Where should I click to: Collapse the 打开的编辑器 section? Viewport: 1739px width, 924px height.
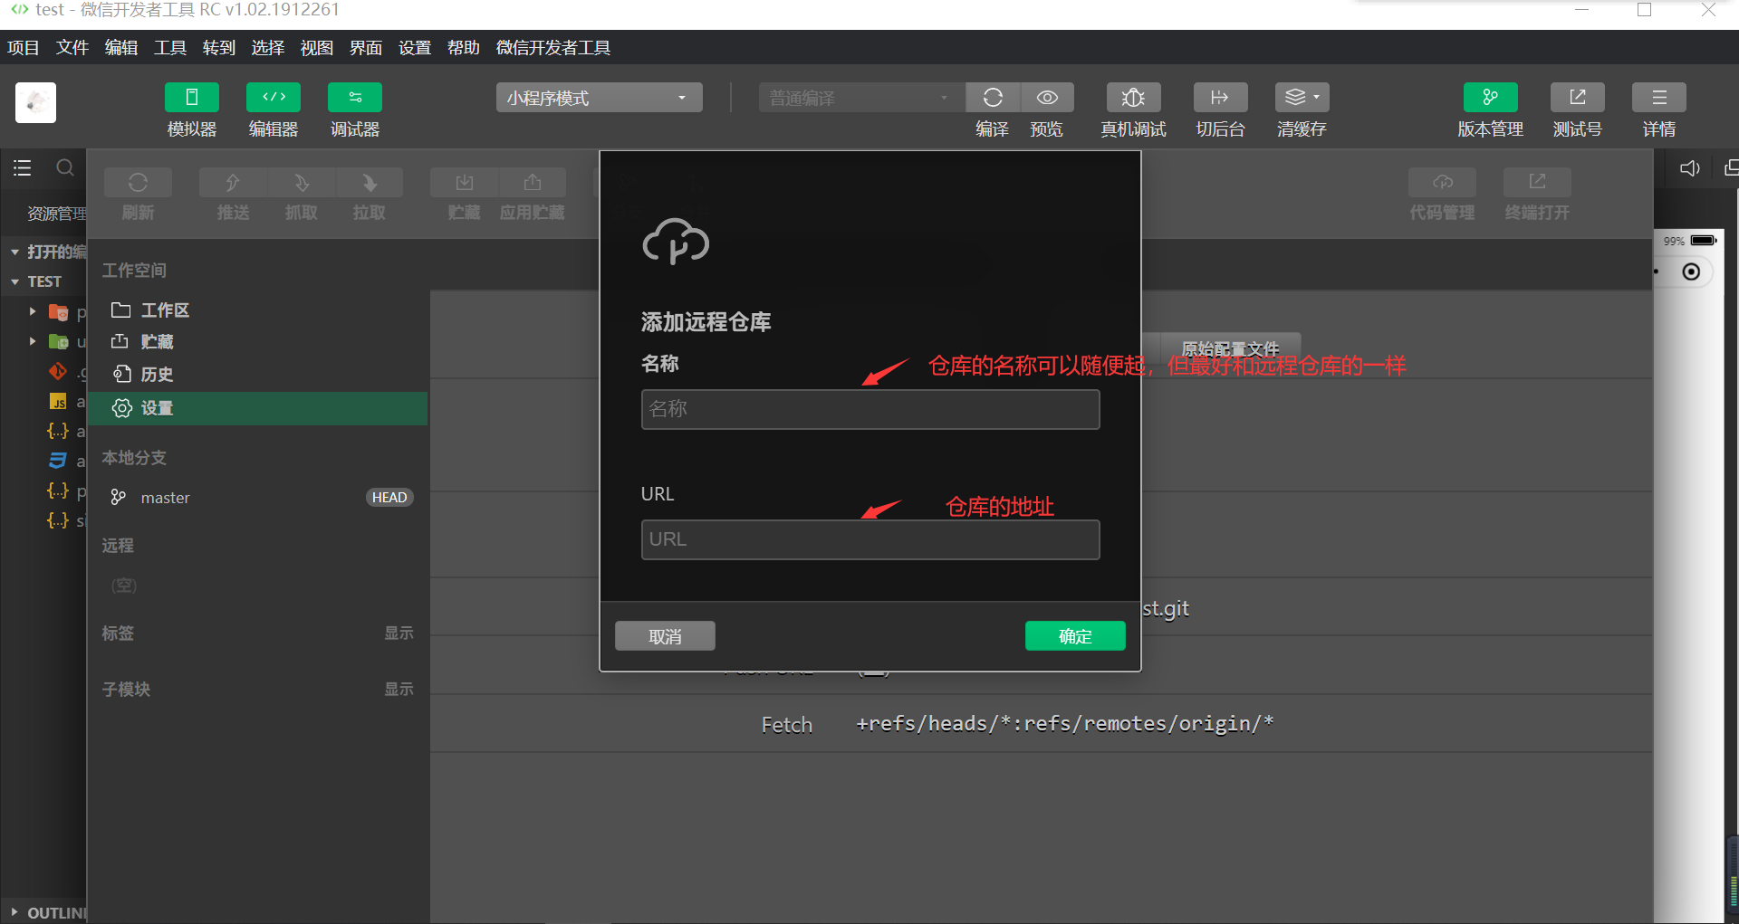pyautogui.click(x=15, y=252)
